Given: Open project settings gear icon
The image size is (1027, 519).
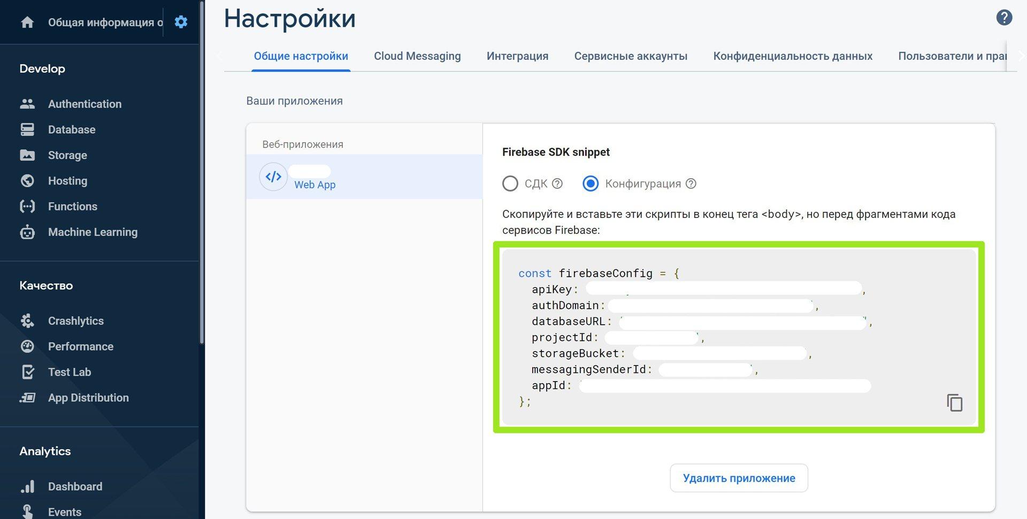Looking at the screenshot, I should click(181, 22).
